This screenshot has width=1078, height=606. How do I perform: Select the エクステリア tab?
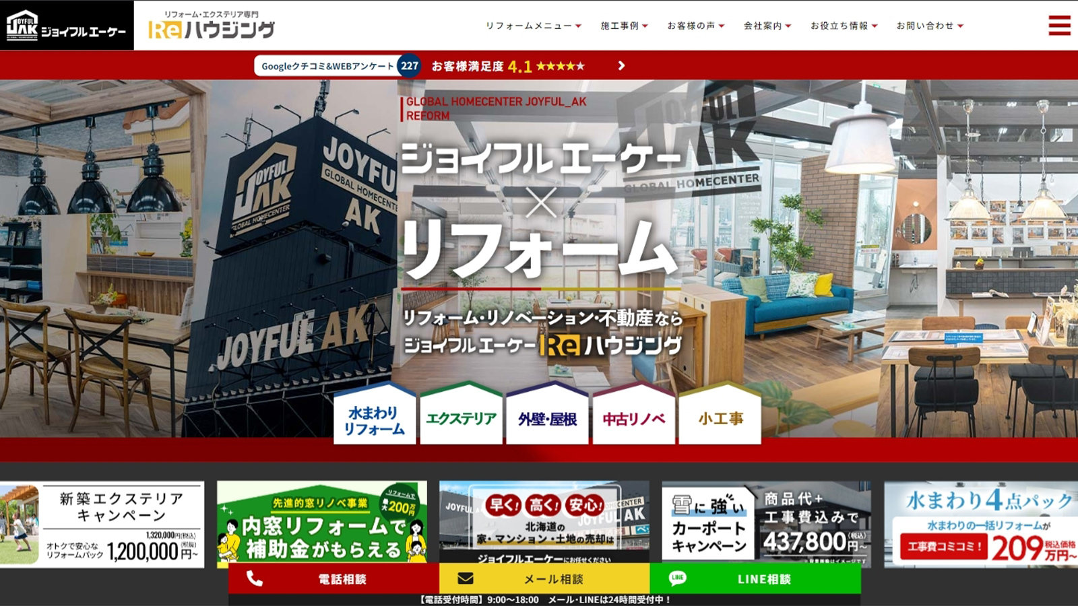(x=461, y=413)
